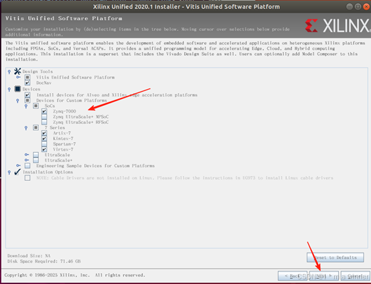371x284 pixels.
Task: Uncheck the Kintex-7 checkbox
Action: [x=44, y=139]
